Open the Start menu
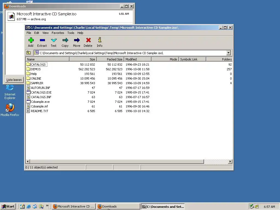This screenshot has height=210, width=280. 8,206
